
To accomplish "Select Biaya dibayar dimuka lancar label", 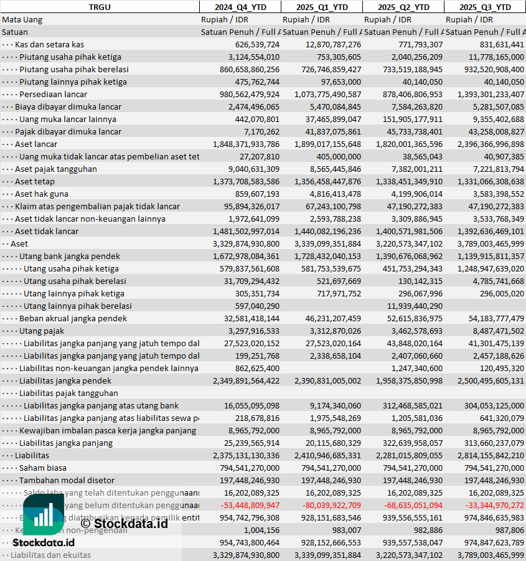I will point(68,106).
